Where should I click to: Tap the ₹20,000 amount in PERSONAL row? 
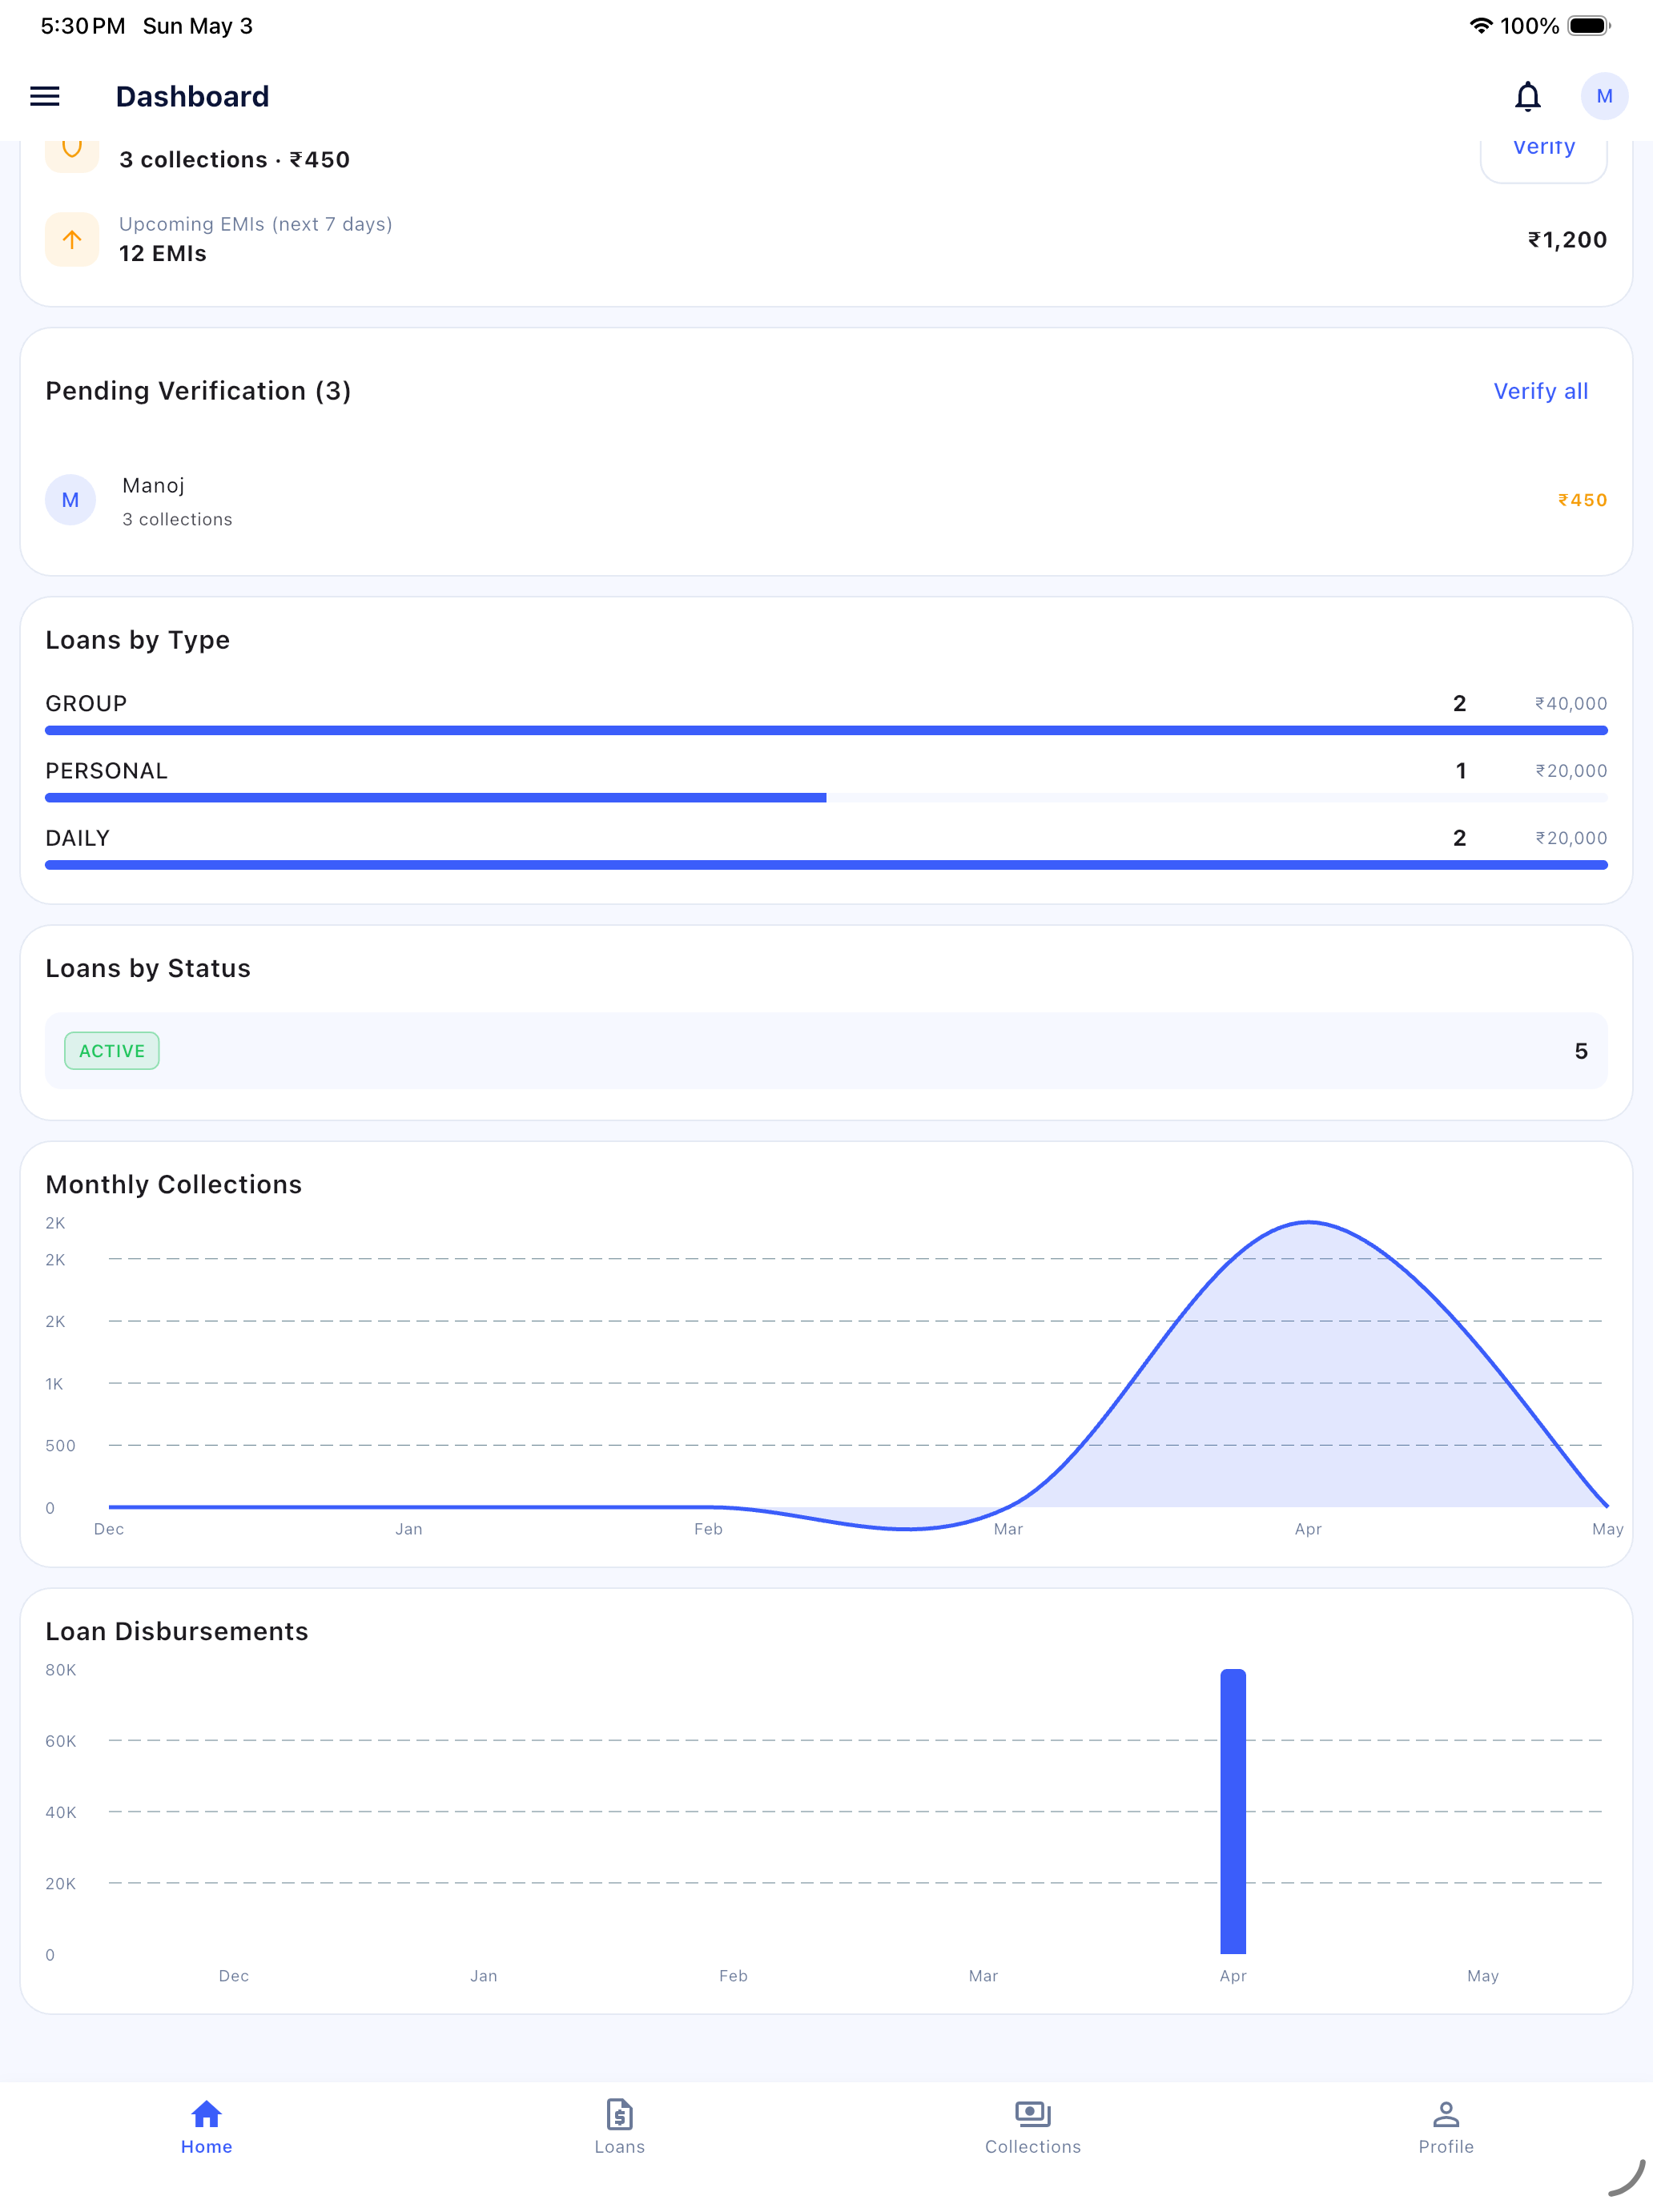click(1571, 771)
